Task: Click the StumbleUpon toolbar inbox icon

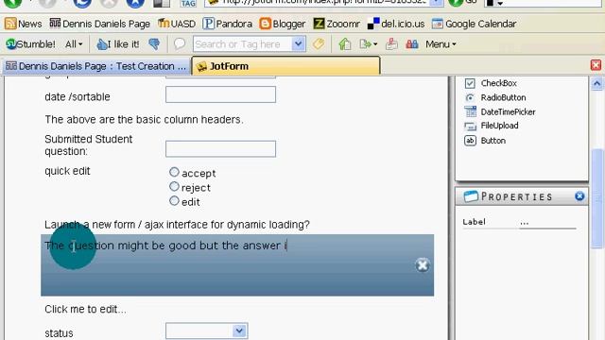Action: point(391,44)
